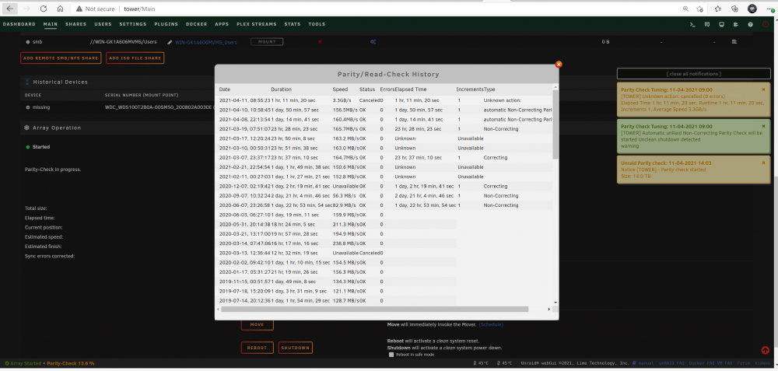Open the Plugins tab
This screenshot has width=778, height=371.
click(x=166, y=24)
